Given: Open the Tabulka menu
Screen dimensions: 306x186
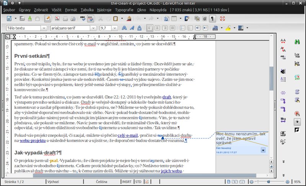Looking at the screenshot, I should pos(87,10).
